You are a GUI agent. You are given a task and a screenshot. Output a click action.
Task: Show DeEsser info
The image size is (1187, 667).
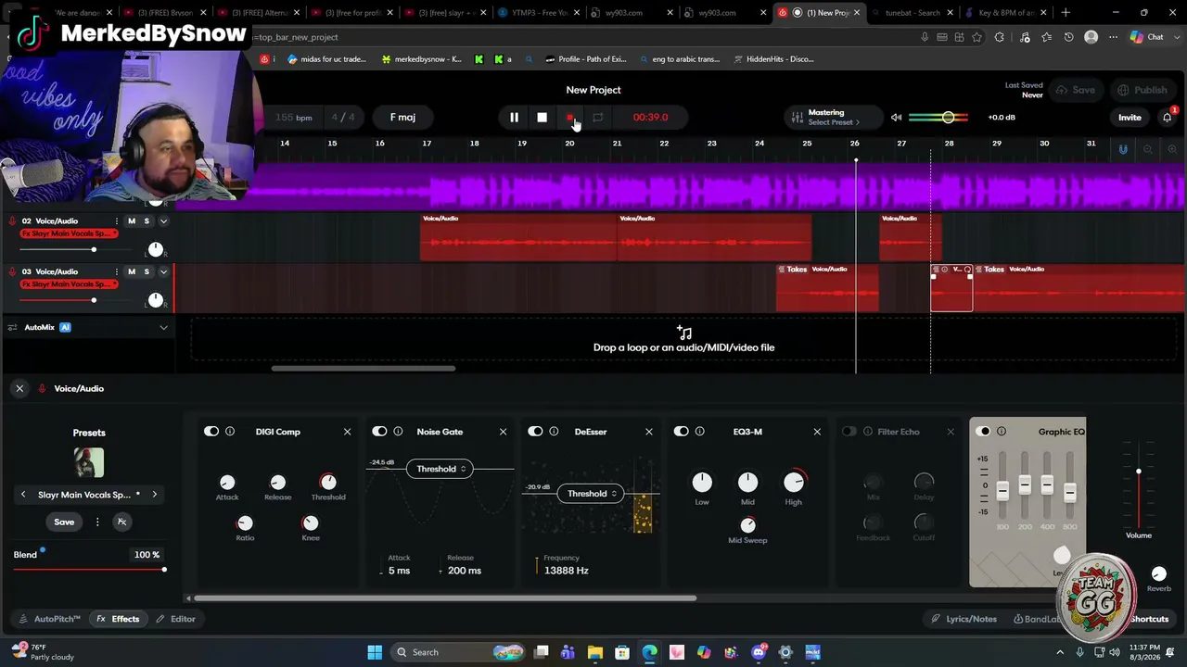(x=554, y=432)
